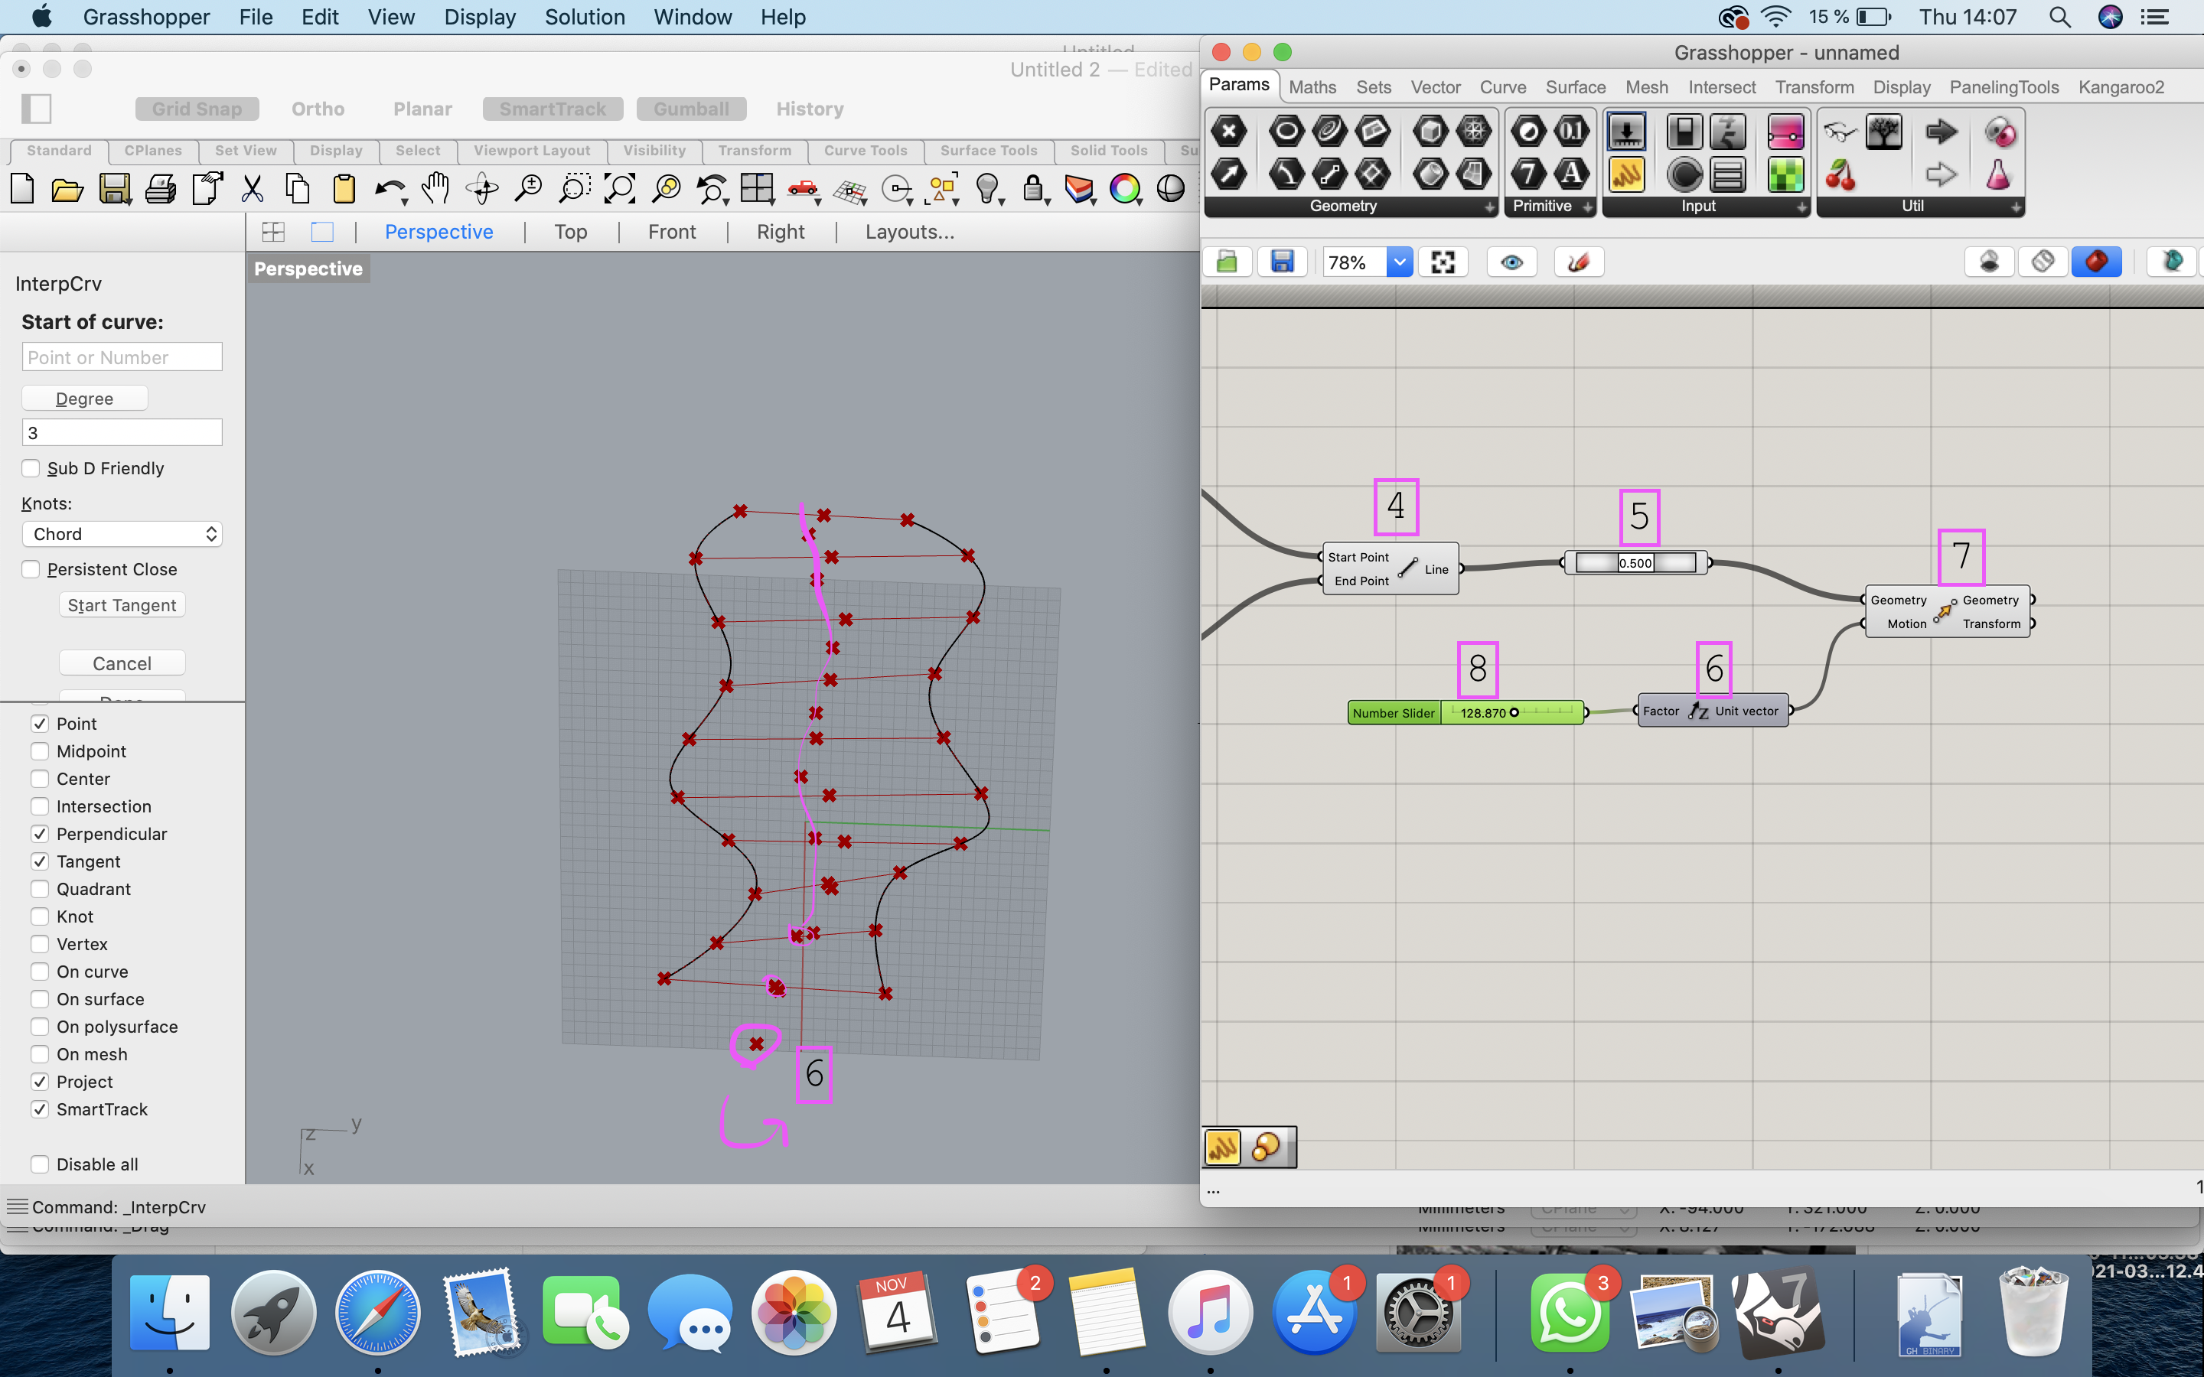The image size is (2204, 1377).
Task: Open the Knots Chord dropdown
Action: pos(122,534)
